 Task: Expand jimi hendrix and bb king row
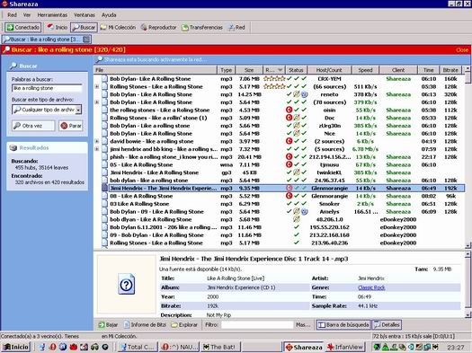point(97,149)
